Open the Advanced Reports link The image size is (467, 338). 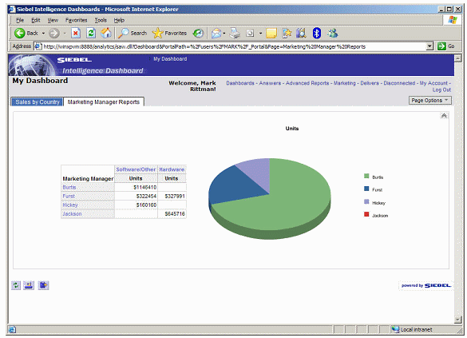(307, 83)
